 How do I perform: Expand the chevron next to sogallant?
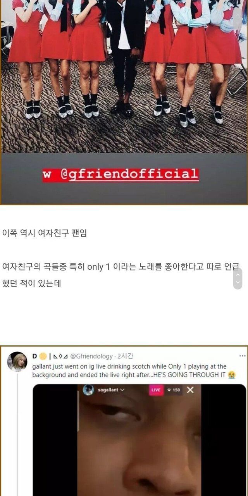(x=122, y=390)
